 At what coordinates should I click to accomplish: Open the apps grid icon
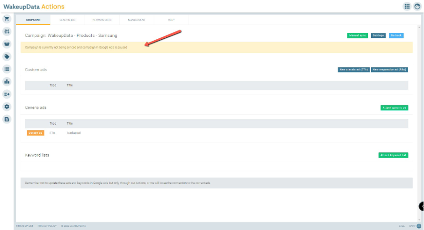click(x=407, y=7)
